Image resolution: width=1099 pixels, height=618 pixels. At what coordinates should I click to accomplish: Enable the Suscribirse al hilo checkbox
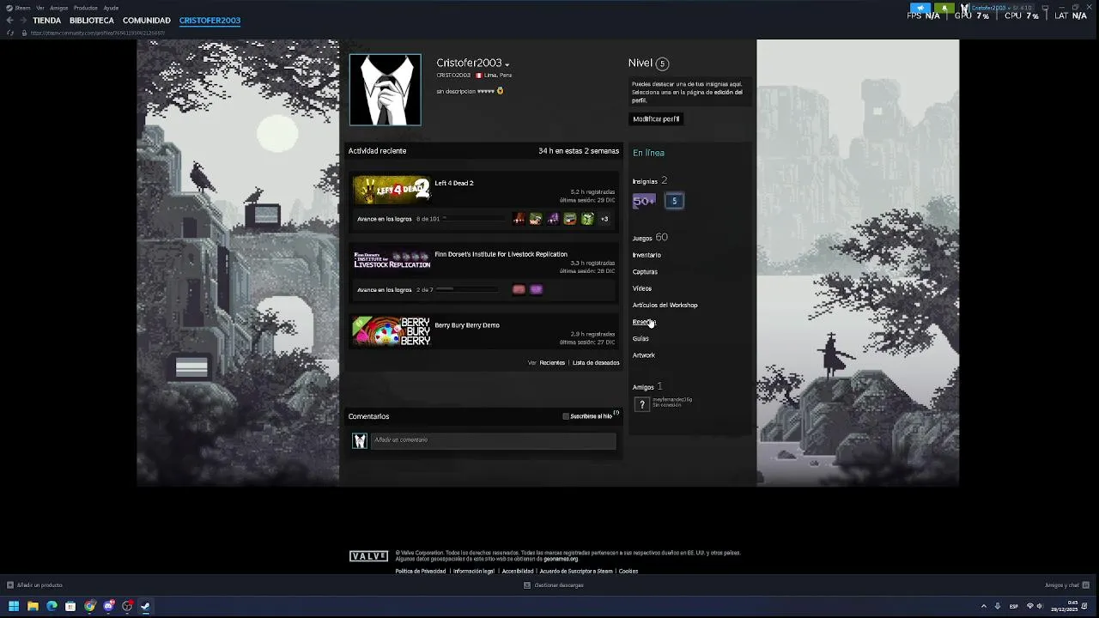(x=566, y=416)
